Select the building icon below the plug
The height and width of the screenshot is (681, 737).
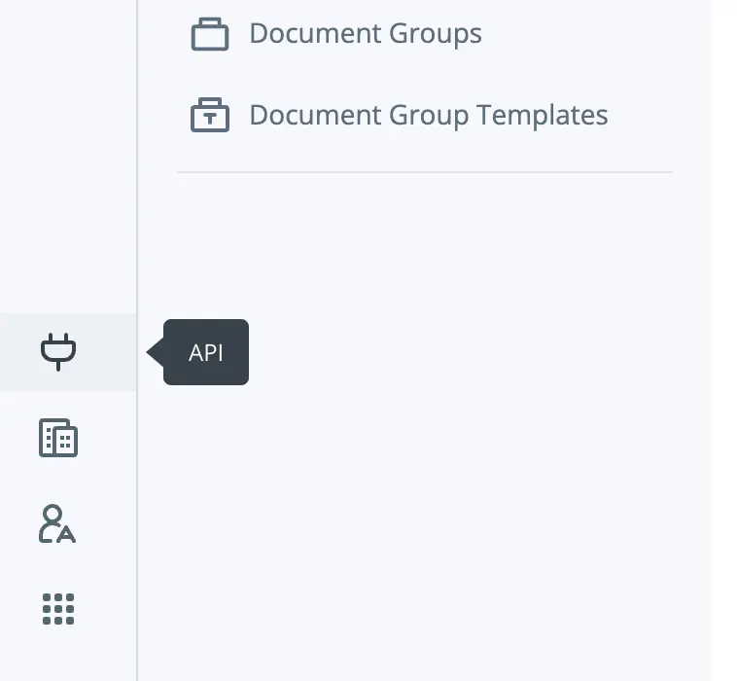pos(58,438)
